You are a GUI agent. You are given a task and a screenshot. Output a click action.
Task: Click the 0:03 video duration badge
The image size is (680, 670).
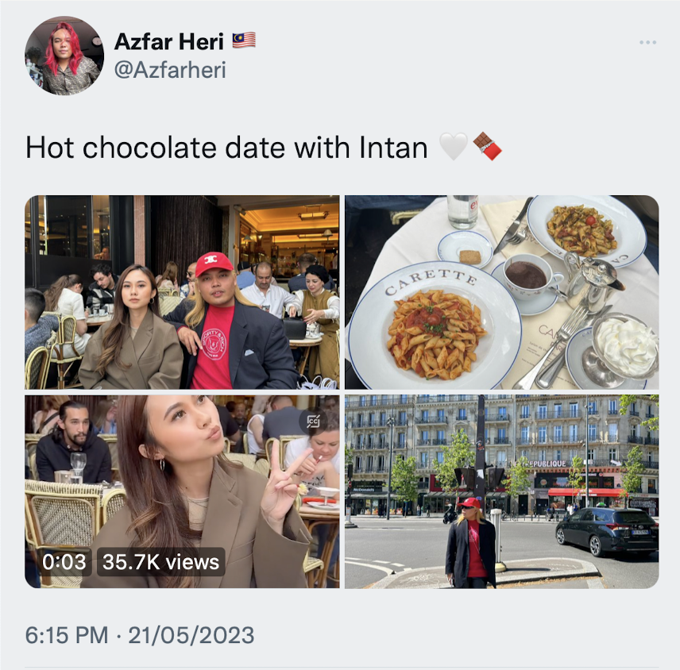(64, 562)
